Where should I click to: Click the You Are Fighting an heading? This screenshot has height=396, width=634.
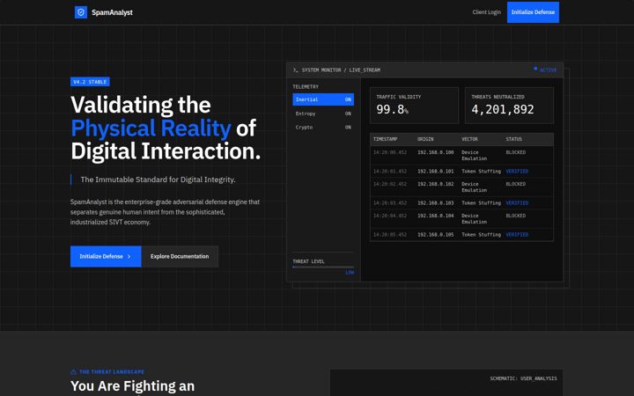[133, 386]
